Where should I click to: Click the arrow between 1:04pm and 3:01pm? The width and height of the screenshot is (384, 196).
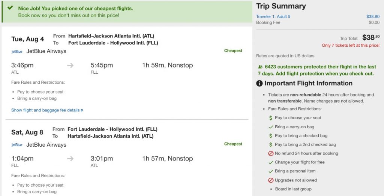(70, 159)
